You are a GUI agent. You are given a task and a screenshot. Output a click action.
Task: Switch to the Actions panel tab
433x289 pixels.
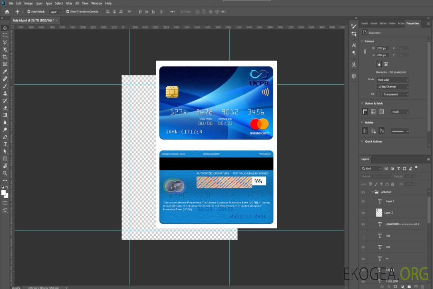[x=401, y=24]
